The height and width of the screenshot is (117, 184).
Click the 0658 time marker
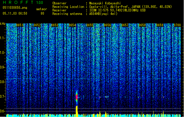[x=142, y=25]
